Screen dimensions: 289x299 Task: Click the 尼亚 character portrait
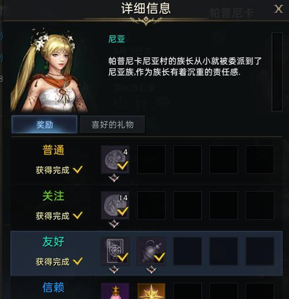tap(50, 70)
